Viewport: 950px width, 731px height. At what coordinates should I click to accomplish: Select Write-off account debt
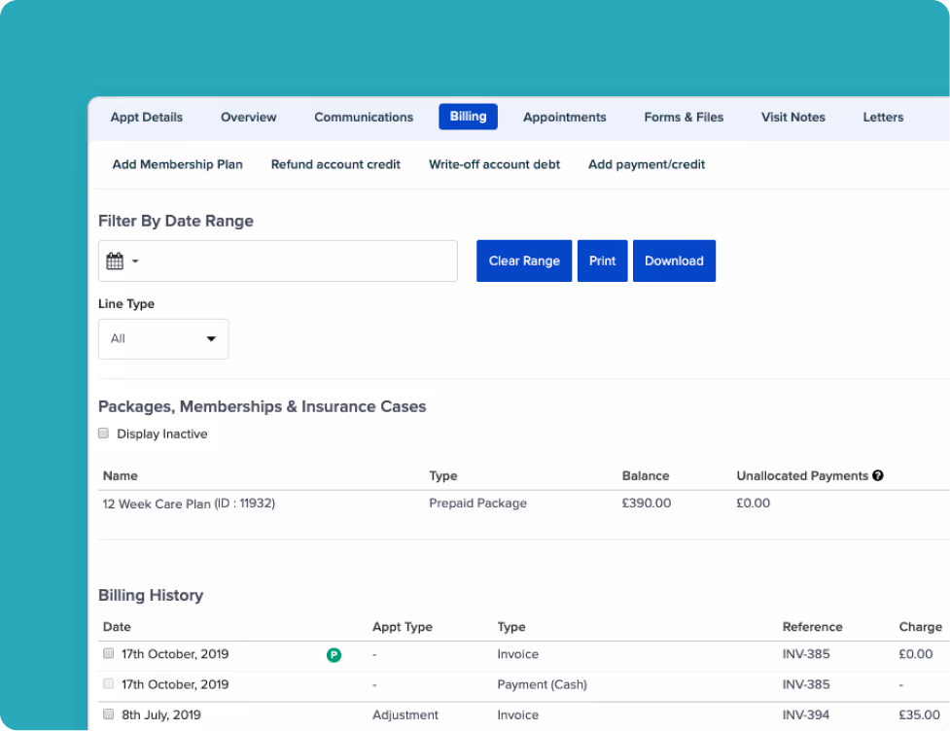[x=494, y=164]
